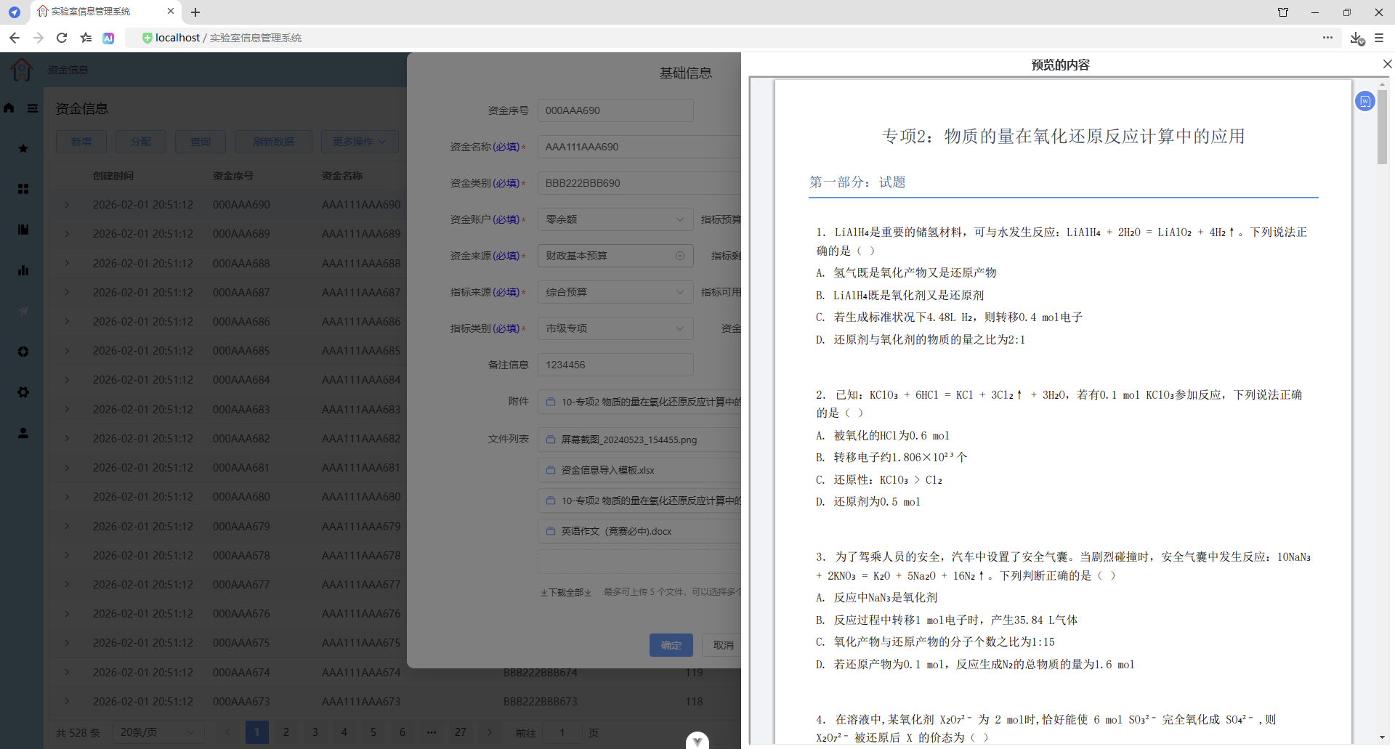Go to home via sidebar home icon
The height and width of the screenshot is (749, 1395).
pyautogui.click(x=9, y=108)
